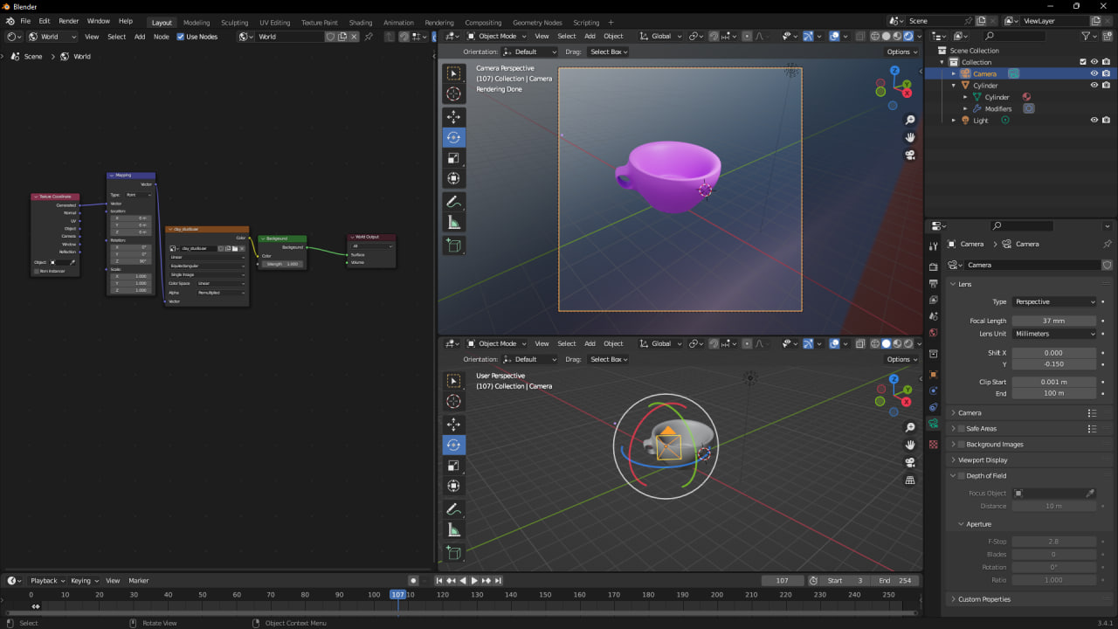1118x629 pixels.
Task: Pin the node editor world with pin icon
Action: click(369, 37)
